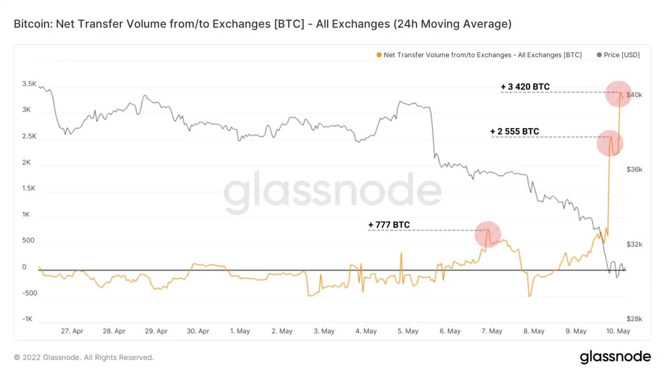The height and width of the screenshot is (374, 665).
Task: Click the glassnode logo at bottom right
Action: pos(615,357)
